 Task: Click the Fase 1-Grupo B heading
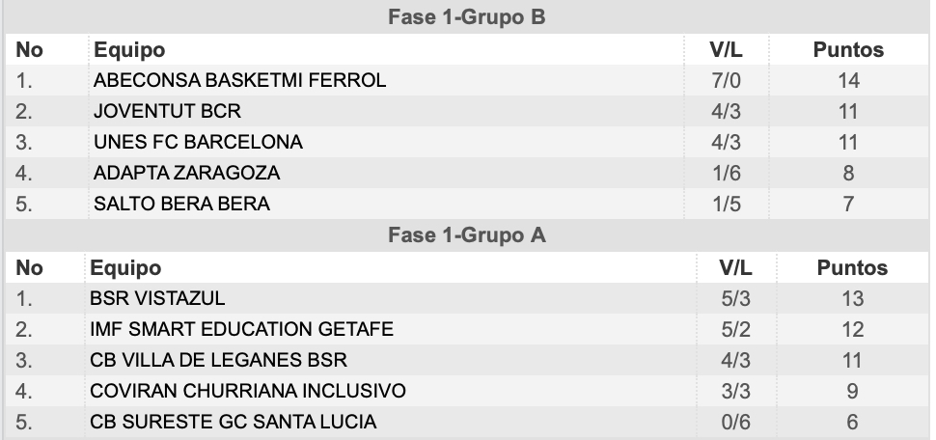467,16
